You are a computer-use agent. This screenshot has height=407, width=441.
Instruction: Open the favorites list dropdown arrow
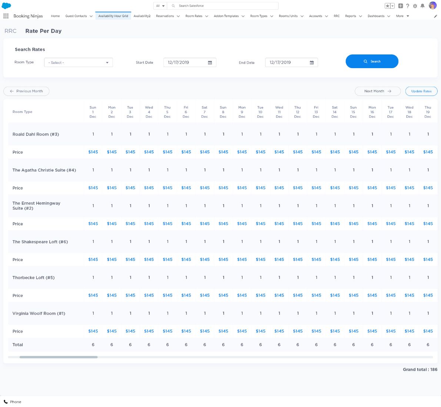pyautogui.click(x=392, y=6)
